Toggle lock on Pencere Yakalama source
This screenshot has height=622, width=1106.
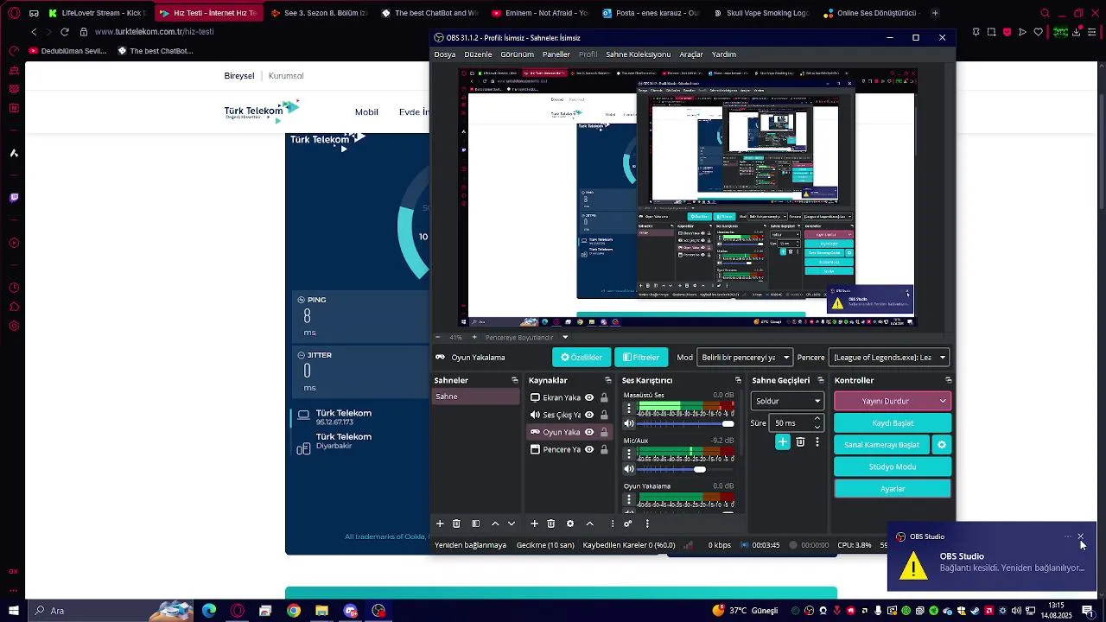coord(604,449)
